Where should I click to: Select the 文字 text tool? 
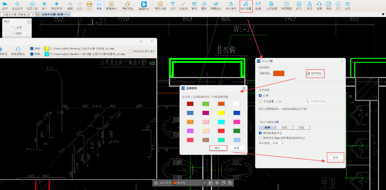172,5
